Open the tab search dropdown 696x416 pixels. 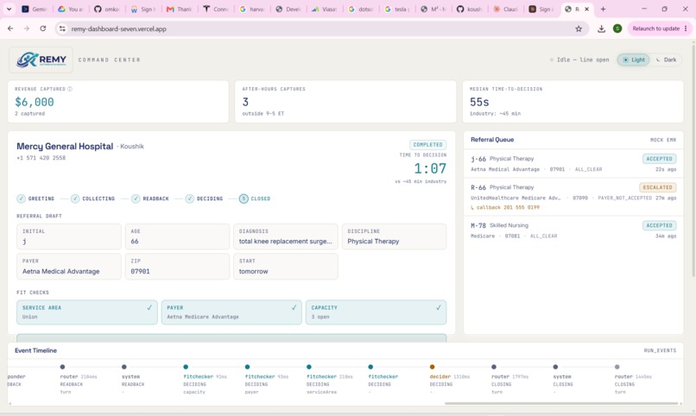[x=9, y=9]
